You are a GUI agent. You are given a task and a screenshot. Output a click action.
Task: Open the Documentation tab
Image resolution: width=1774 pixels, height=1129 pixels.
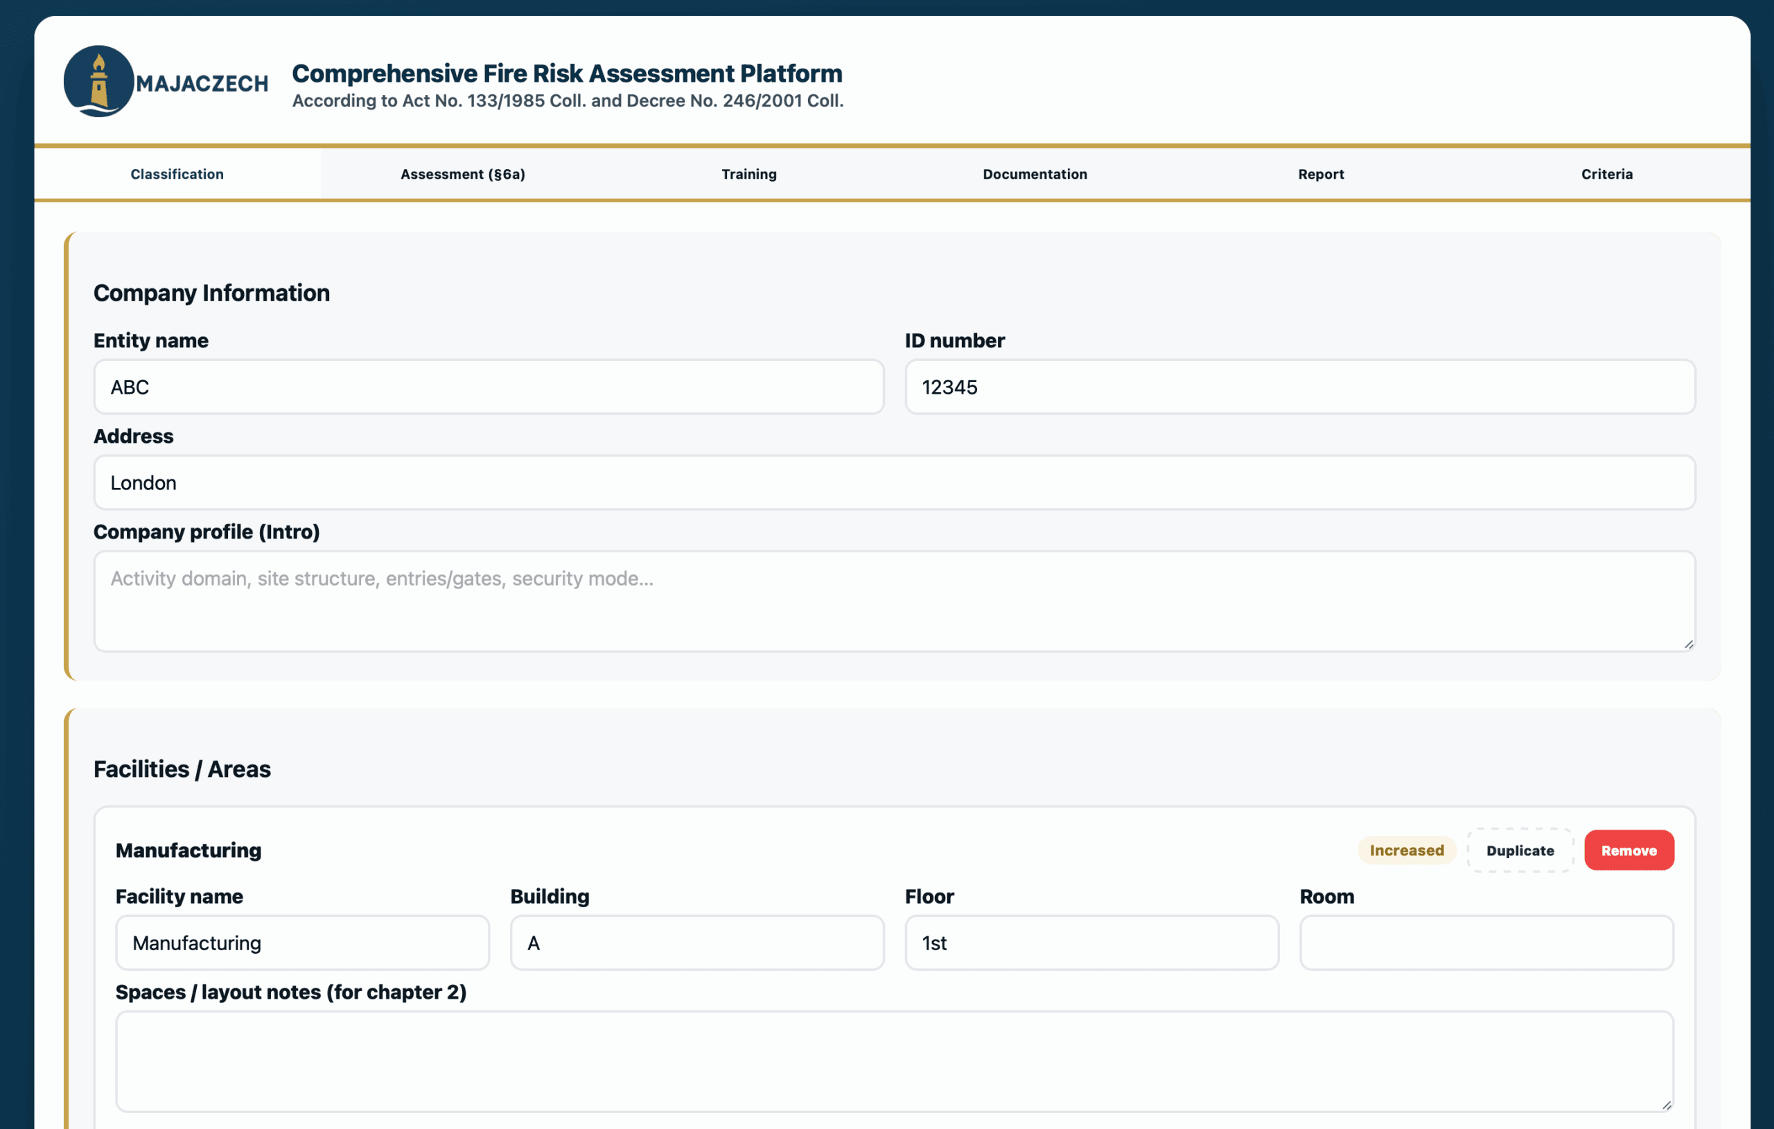point(1035,174)
